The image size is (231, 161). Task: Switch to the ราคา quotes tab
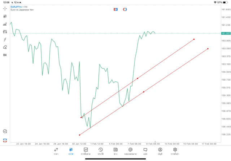pyautogui.click(x=56, y=151)
